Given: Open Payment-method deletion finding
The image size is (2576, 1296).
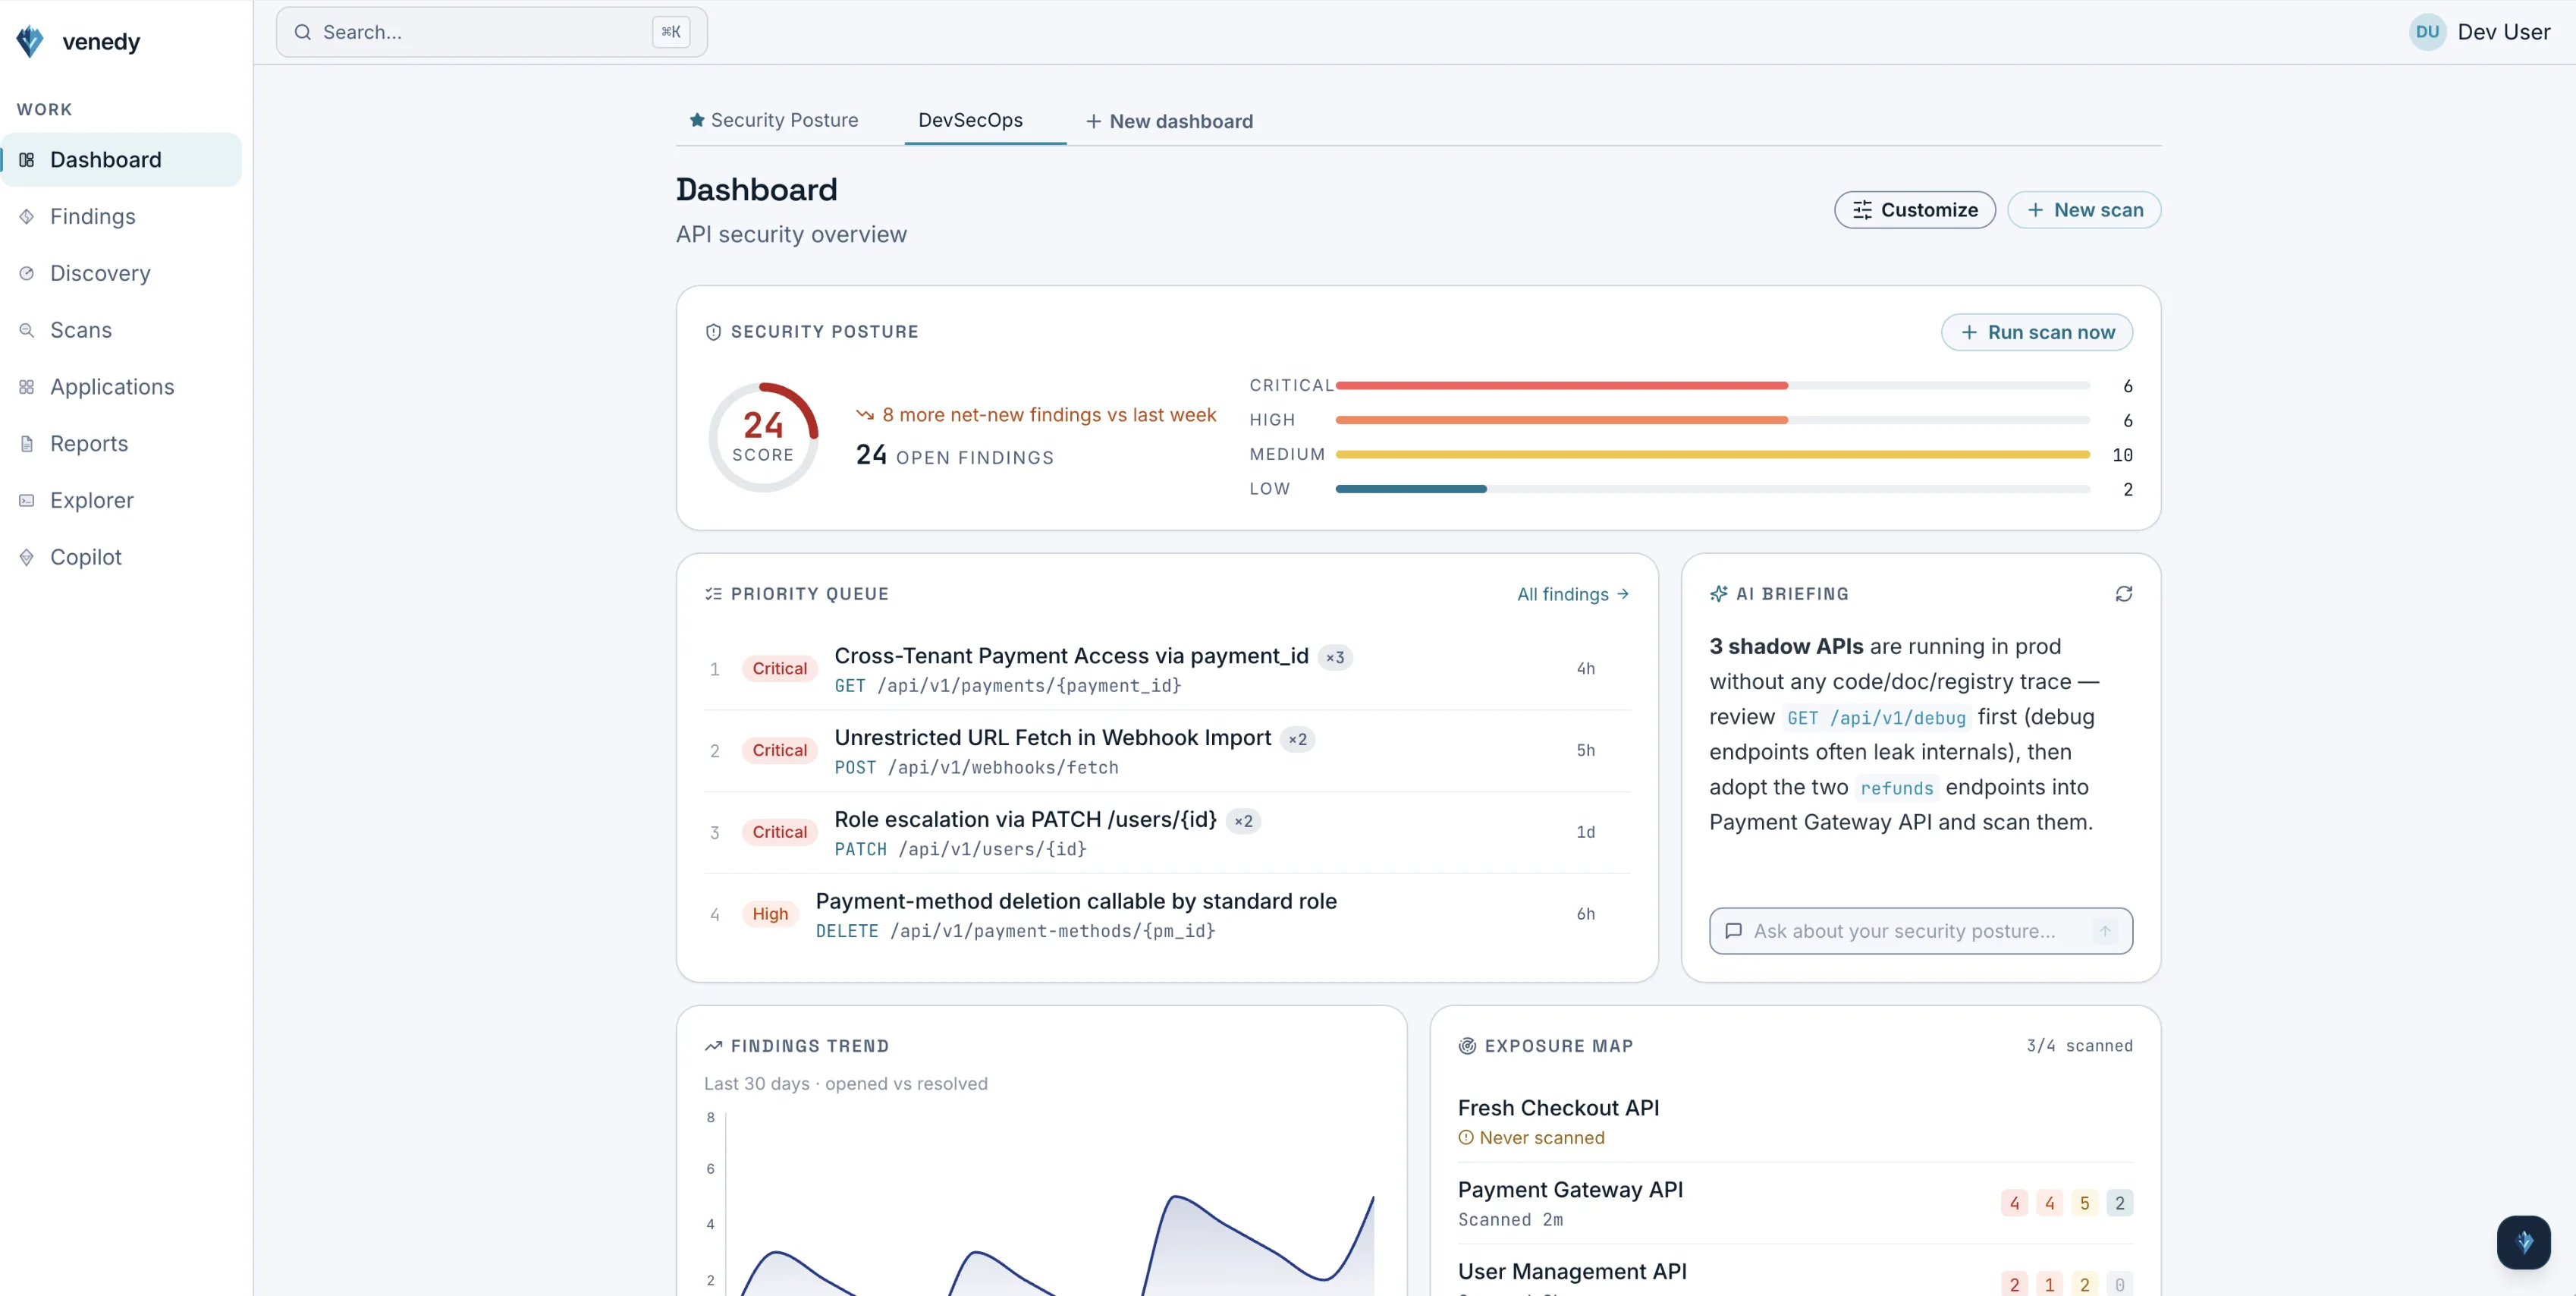Looking at the screenshot, I should [1167, 914].
